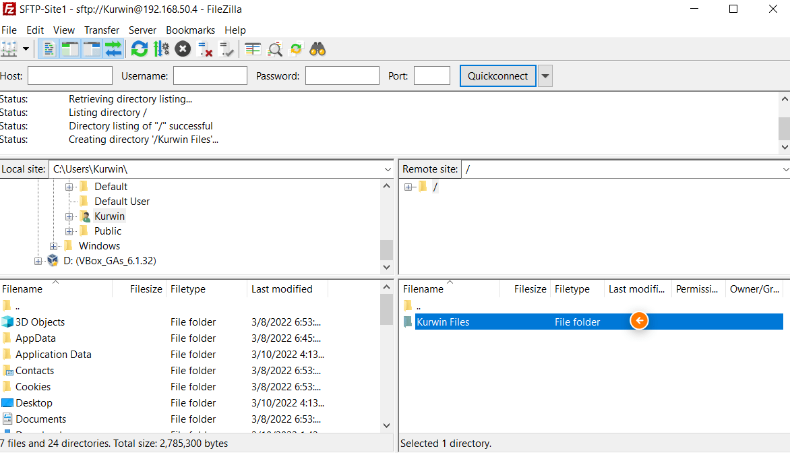Toggle synchronized browsing
The height and width of the screenshot is (453, 790).
pyautogui.click(x=296, y=49)
